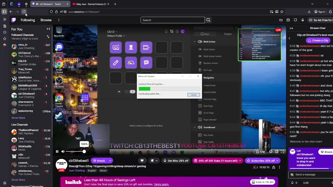
Task: Bookmark this page with star icon
Action: click(x=282, y=12)
